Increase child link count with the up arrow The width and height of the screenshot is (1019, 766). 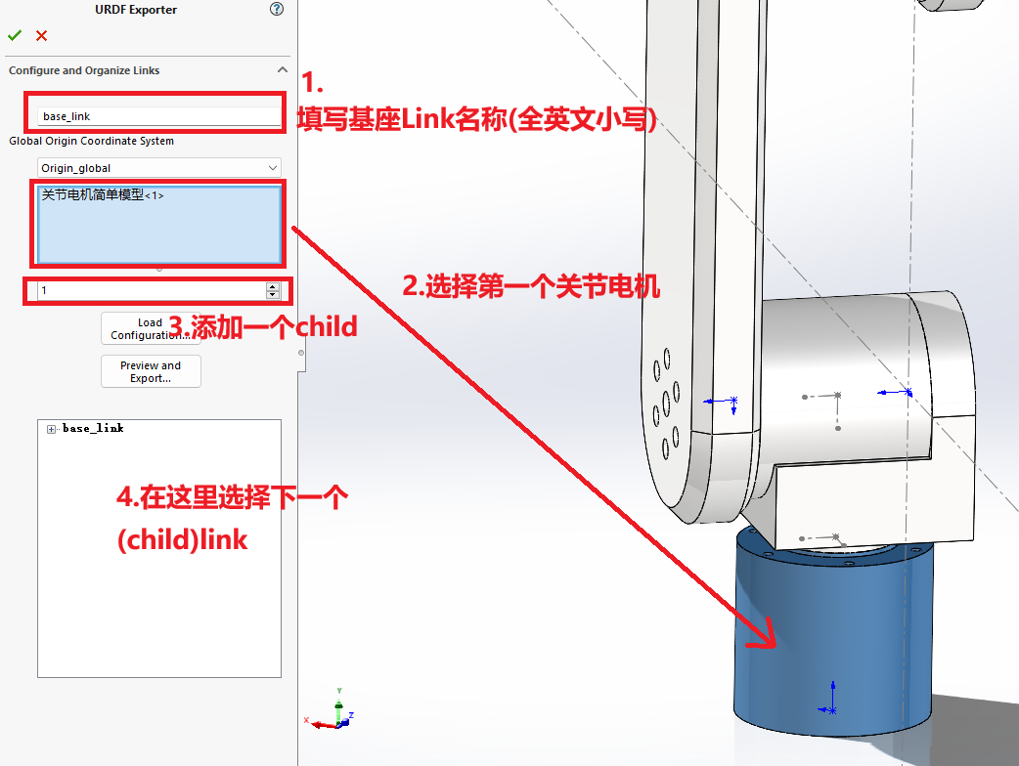272,285
